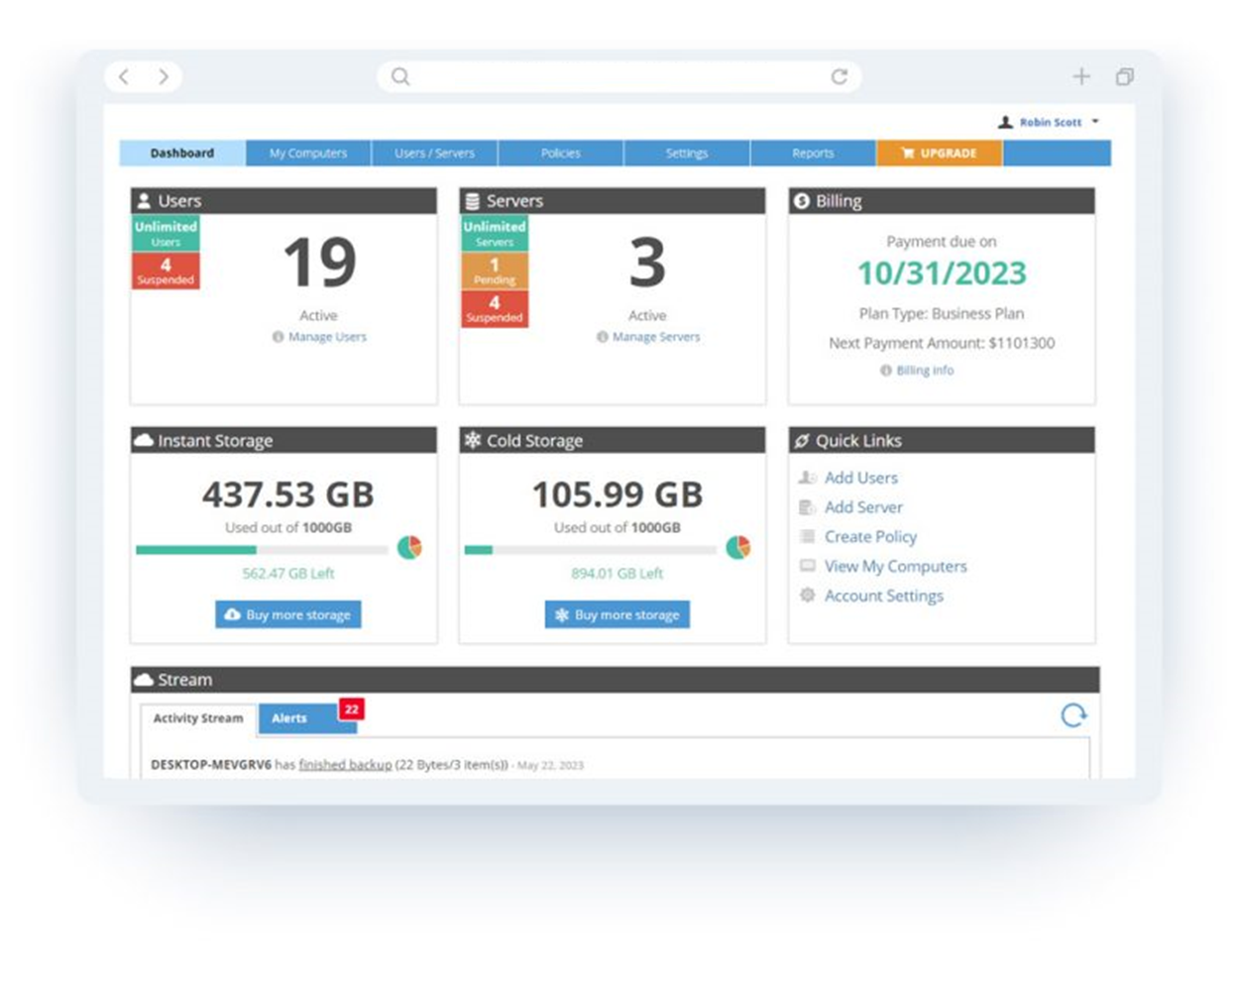The image size is (1239, 983).
Task: Click the Cold Storage pie chart icon
Action: (x=738, y=547)
